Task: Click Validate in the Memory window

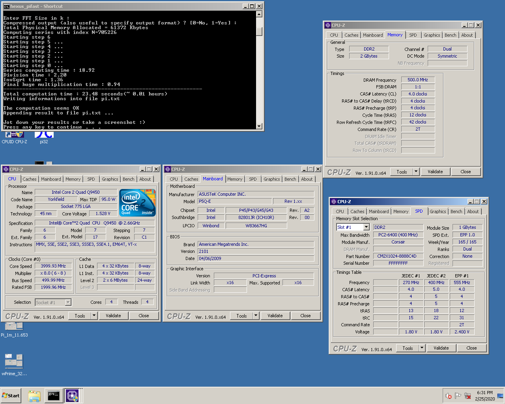Action: [435, 172]
